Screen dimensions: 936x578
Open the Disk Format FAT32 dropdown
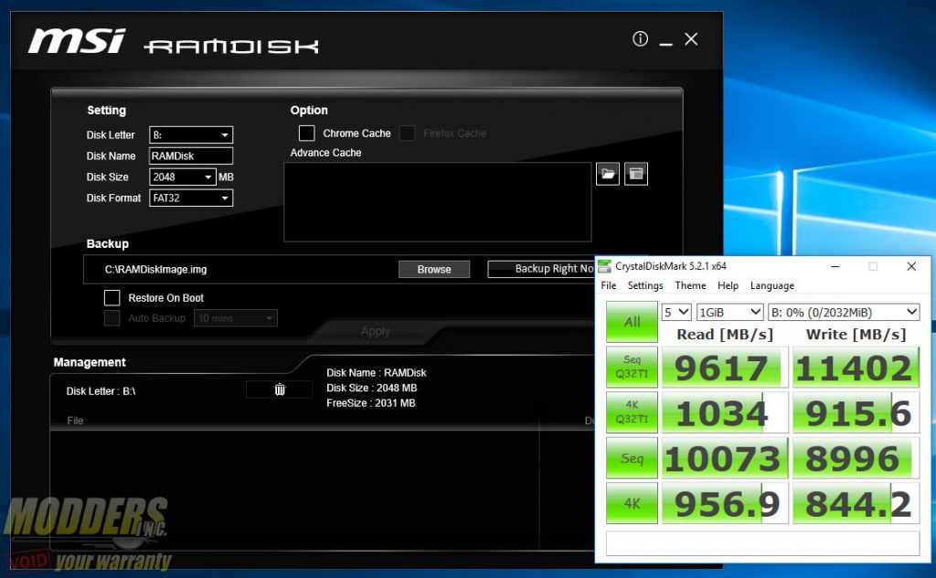191,198
